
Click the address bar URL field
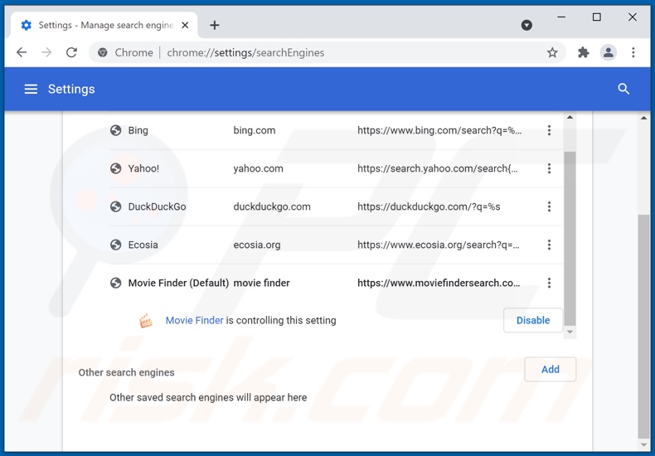(x=327, y=52)
